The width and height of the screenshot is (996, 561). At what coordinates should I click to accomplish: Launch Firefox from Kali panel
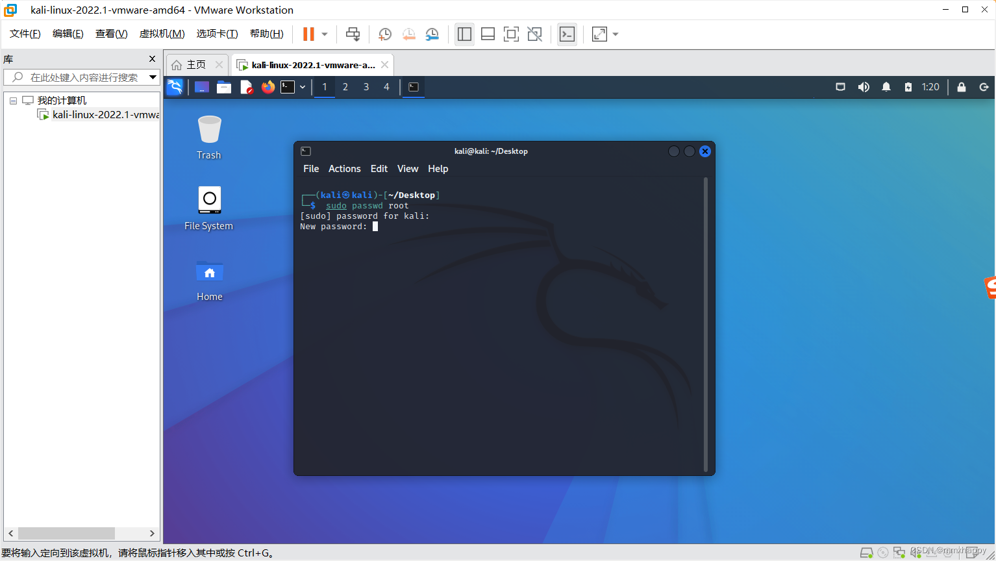point(268,87)
